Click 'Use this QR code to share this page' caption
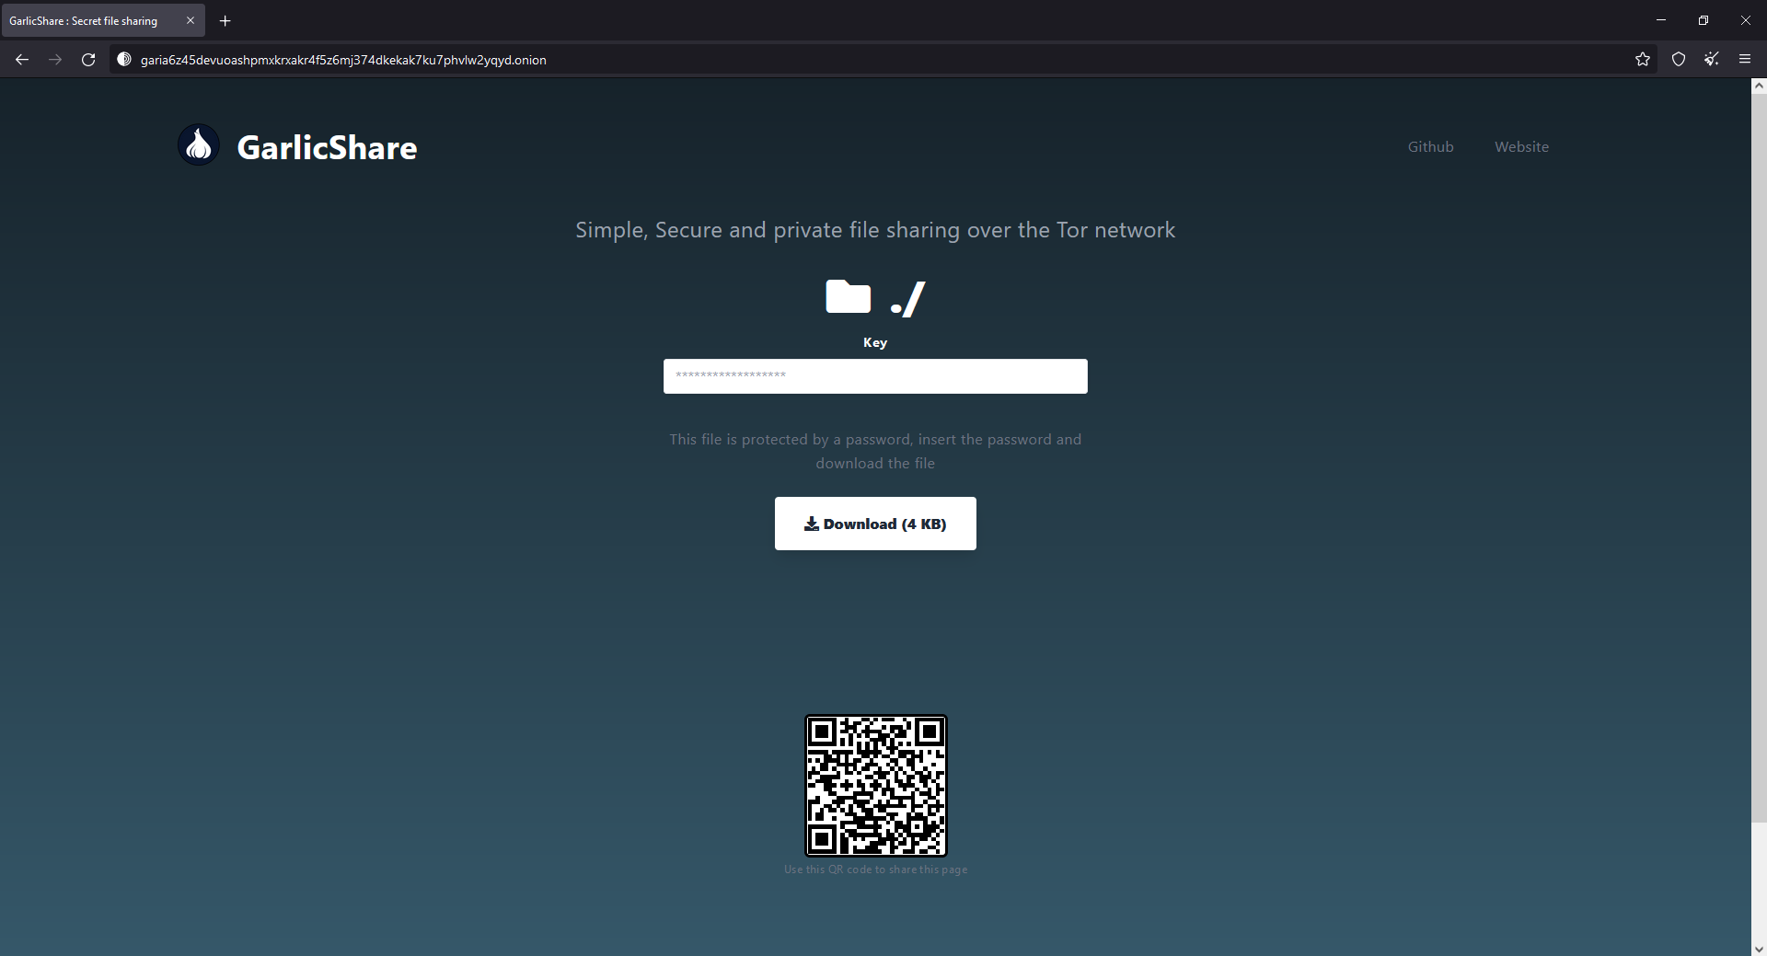The width and height of the screenshot is (1767, 956). tap(875, 870)
